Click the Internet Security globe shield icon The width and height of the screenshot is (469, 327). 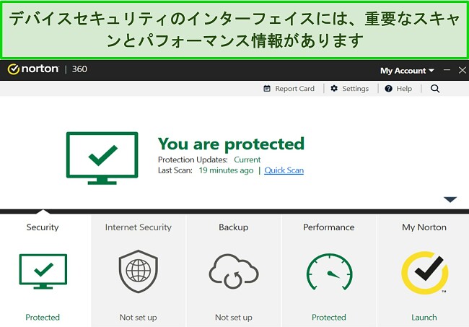coord(139,271)
